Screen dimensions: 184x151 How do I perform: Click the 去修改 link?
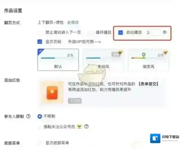[73, 22]
